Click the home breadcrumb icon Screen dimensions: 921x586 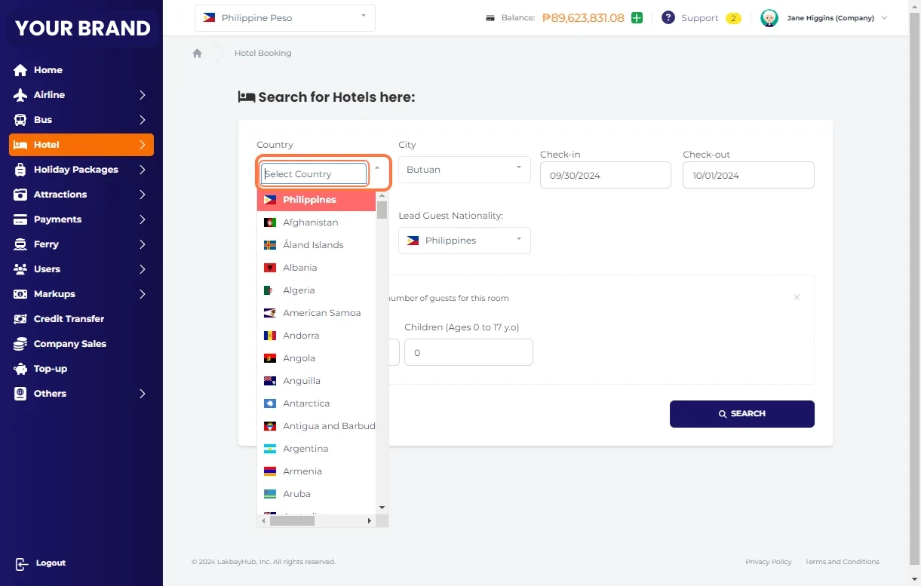tap(197, 54)
